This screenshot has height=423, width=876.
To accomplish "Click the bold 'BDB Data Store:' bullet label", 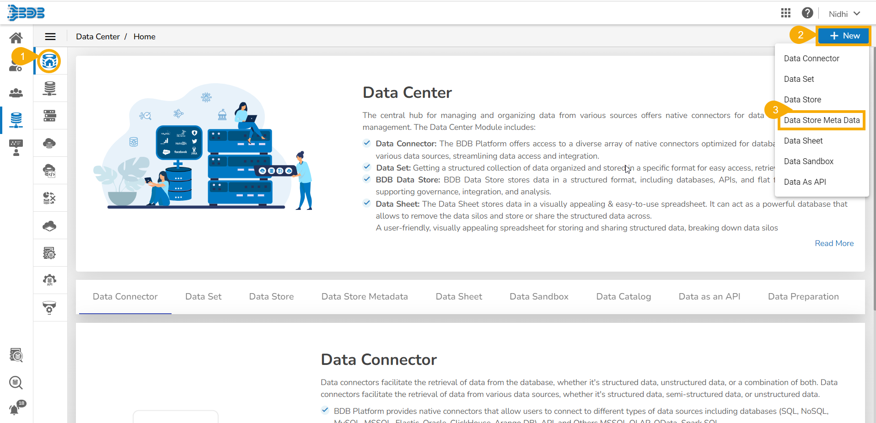I will pyautogui.click(x=408, y=180).
